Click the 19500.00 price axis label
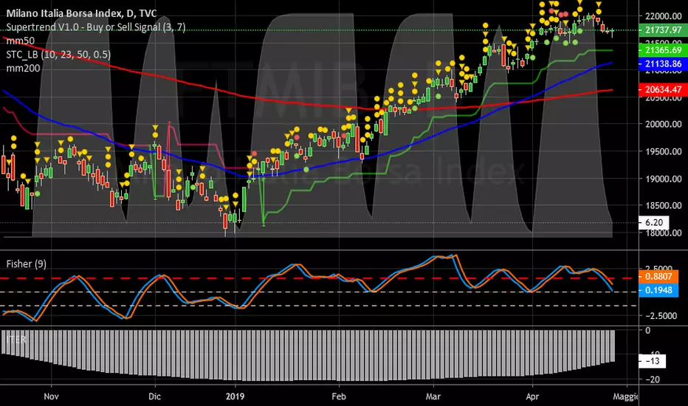 tap(663, 151)
